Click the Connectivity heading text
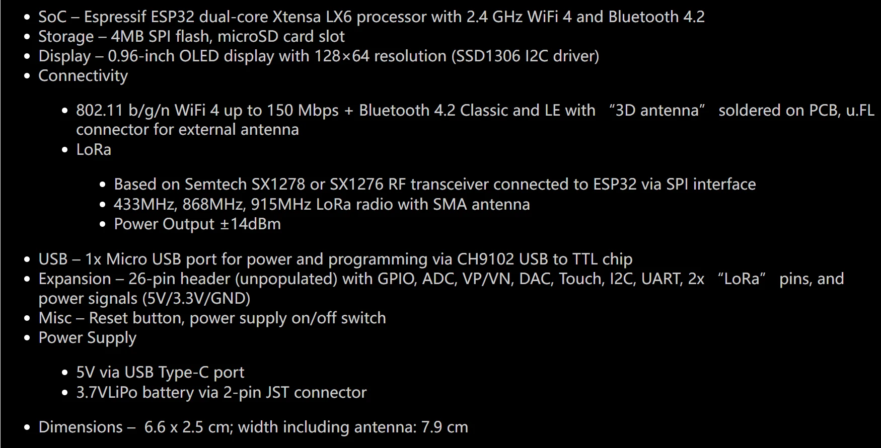This screenshot has height=448, width=881. [83, 75]
